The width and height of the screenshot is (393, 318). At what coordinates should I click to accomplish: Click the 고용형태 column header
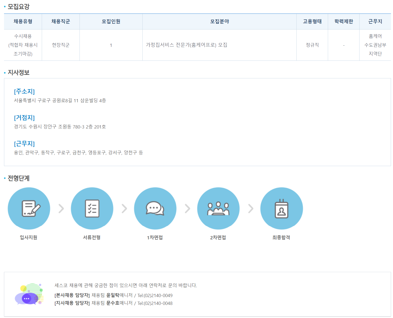(312, 21)
